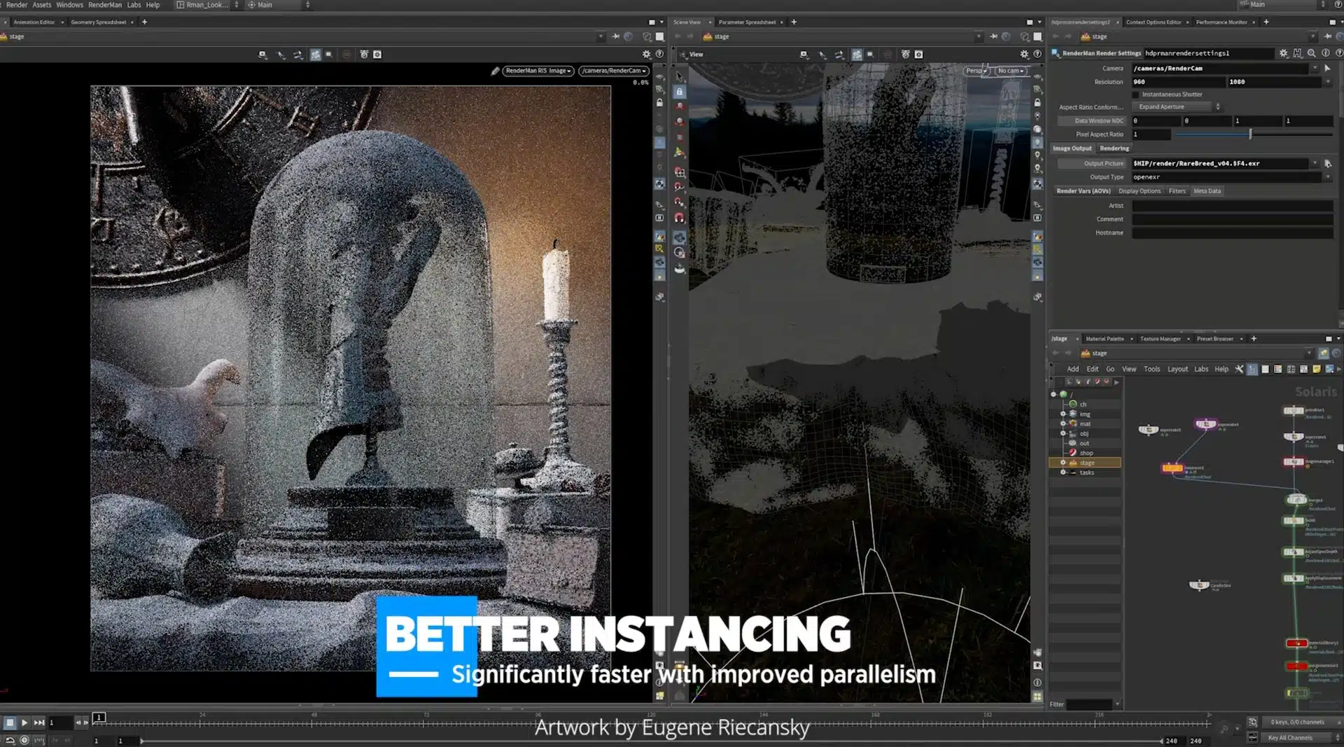
Task: Click the wrench customize icon in network editor toolbar
Action: pos(1239,369)
